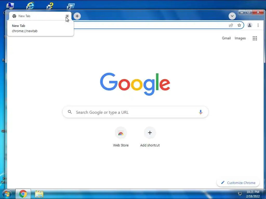This screenshot has width=266, height=199.
Task: Start voice search with microphone icon
Action: tap(201, 112)
